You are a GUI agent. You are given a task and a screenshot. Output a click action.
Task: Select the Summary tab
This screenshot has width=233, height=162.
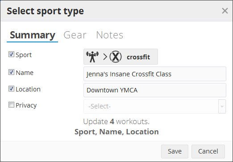click(33, 35)
